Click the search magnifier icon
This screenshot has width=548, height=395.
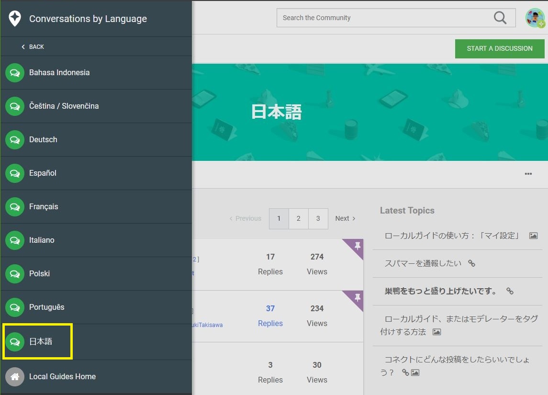500,18
